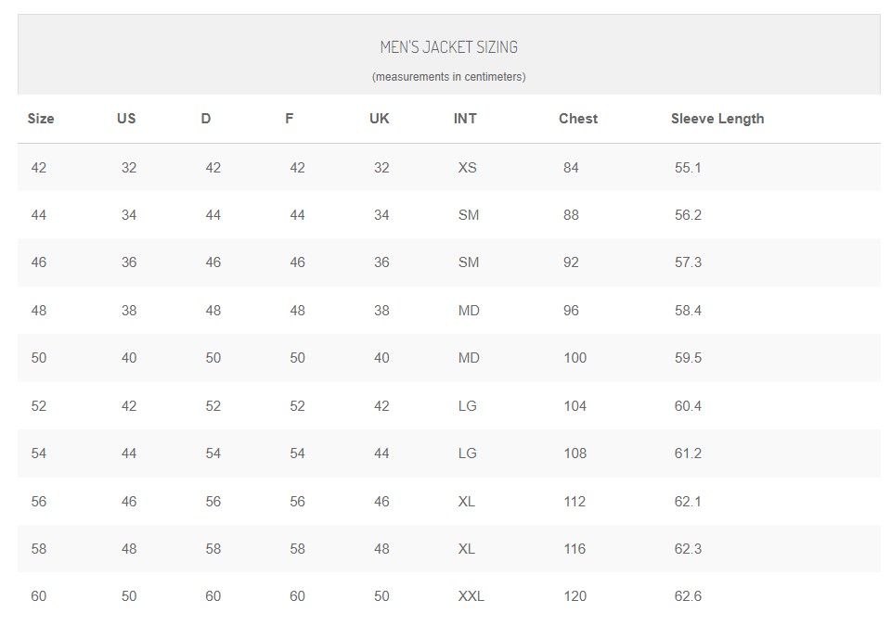Click the Men's Jacket Sizing title
The width and height of the screenshot is (891, 626).
click(x=448, y=47)
